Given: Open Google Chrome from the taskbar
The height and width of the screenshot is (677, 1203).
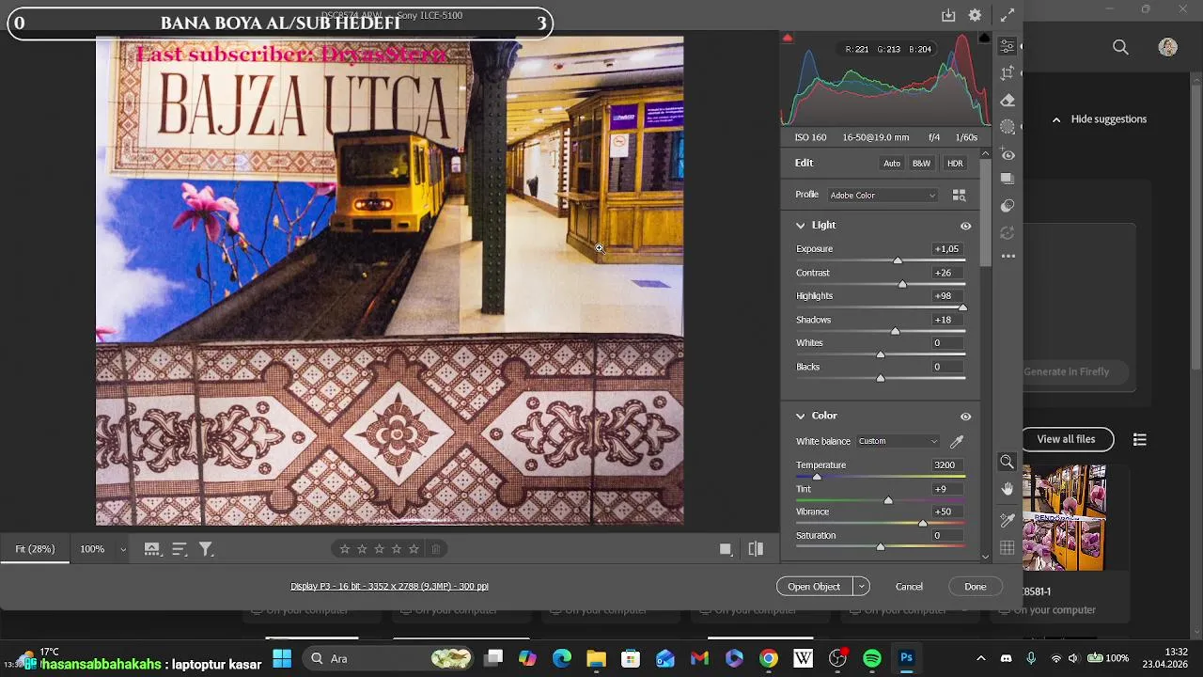Looking at the screenshot, I should [x=769, y=658].
